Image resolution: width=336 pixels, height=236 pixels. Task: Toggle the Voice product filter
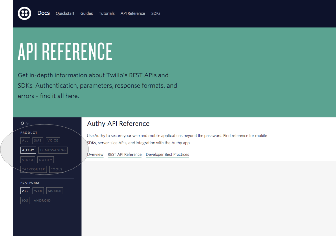click(53, 141)
